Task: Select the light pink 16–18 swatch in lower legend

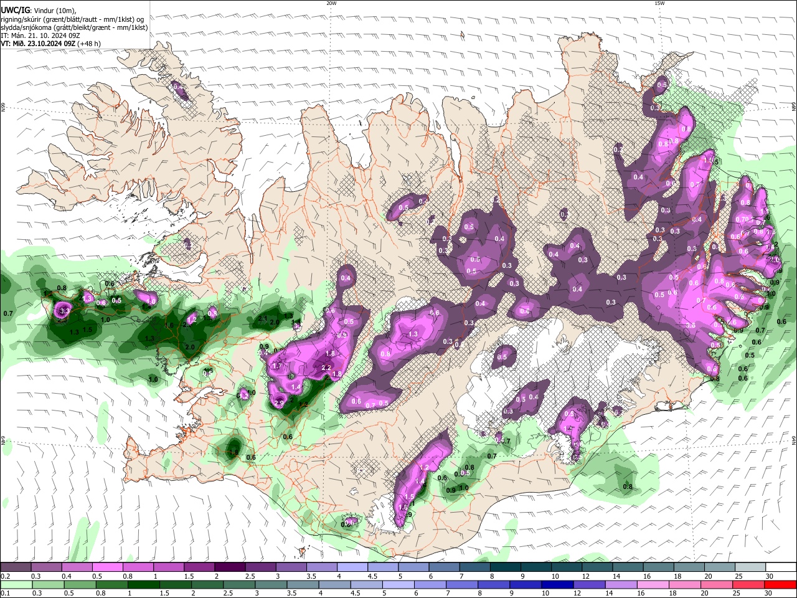Action: (x=652, y=585)
